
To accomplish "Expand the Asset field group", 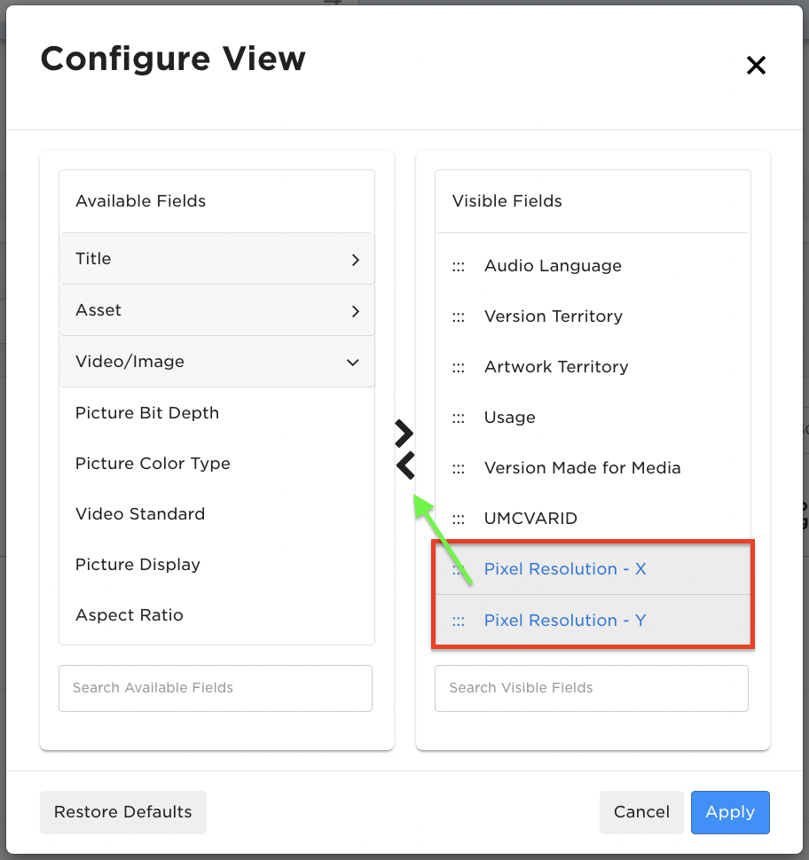I will [x=216, y=310].
